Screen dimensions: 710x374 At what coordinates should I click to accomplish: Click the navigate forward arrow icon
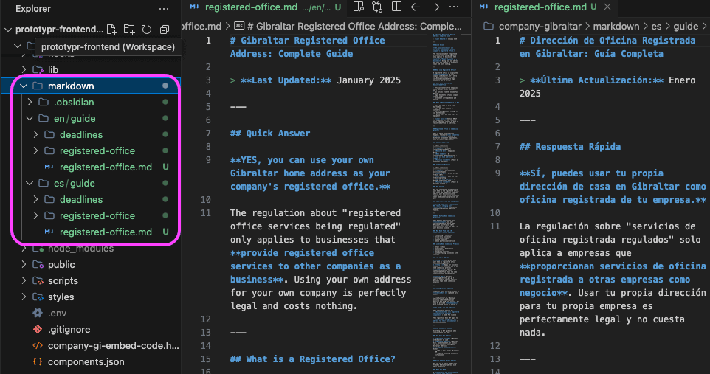435,7
